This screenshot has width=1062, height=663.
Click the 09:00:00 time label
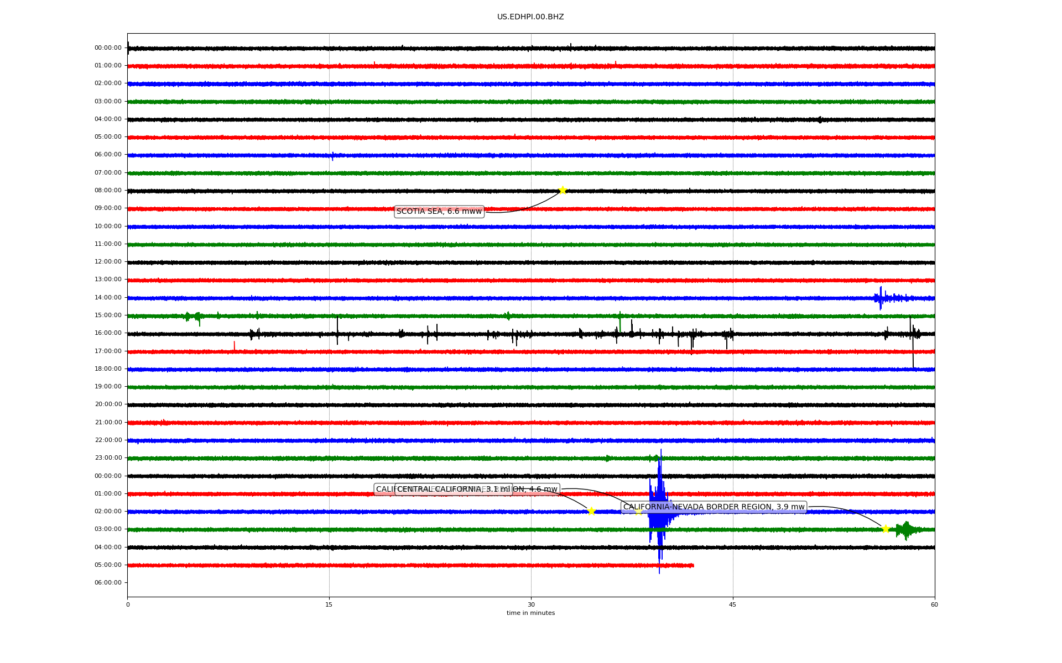coord(108,208)
